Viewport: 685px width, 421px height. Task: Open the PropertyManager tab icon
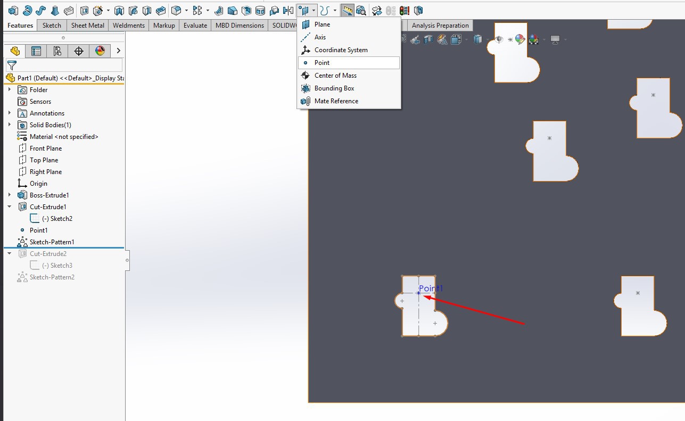pyautogui.click(x=36, y=51)
